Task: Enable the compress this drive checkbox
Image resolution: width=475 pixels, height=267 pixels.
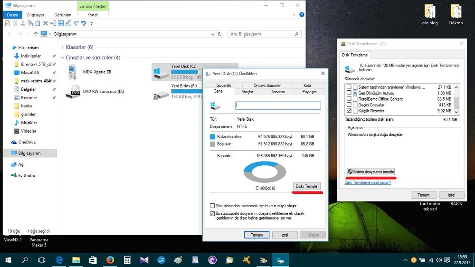Action: 212,206
